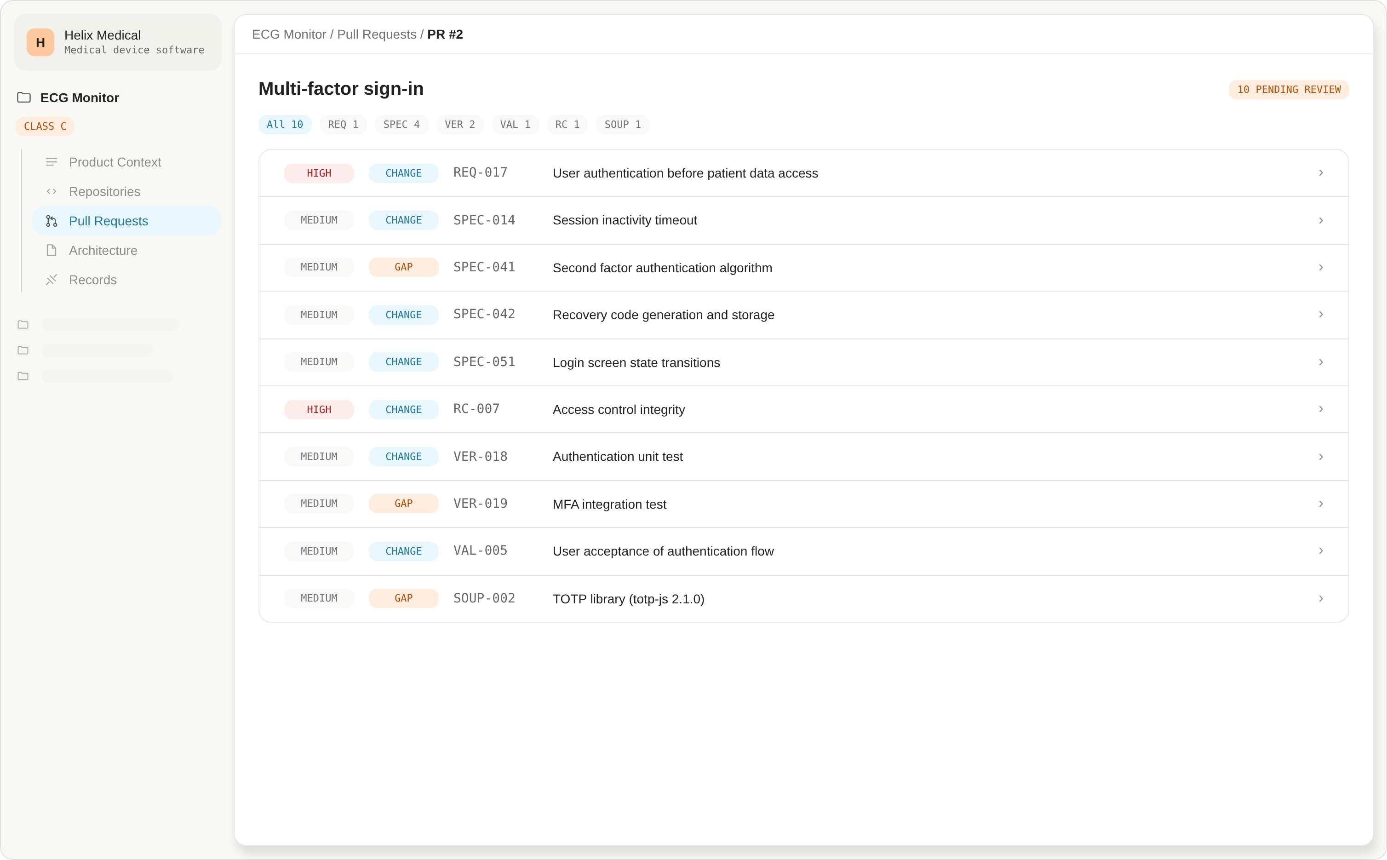Click the Product Context lines icon
Viewport: 1387px width, 860px height.
51,162
